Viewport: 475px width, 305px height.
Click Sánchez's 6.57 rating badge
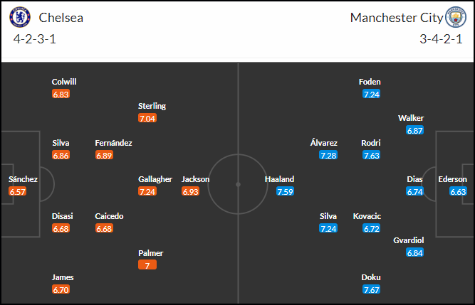pos(18,191)
